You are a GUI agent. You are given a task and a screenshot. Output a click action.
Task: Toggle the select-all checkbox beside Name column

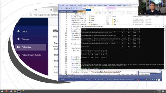pyautogui.click(x=111, y=16)
